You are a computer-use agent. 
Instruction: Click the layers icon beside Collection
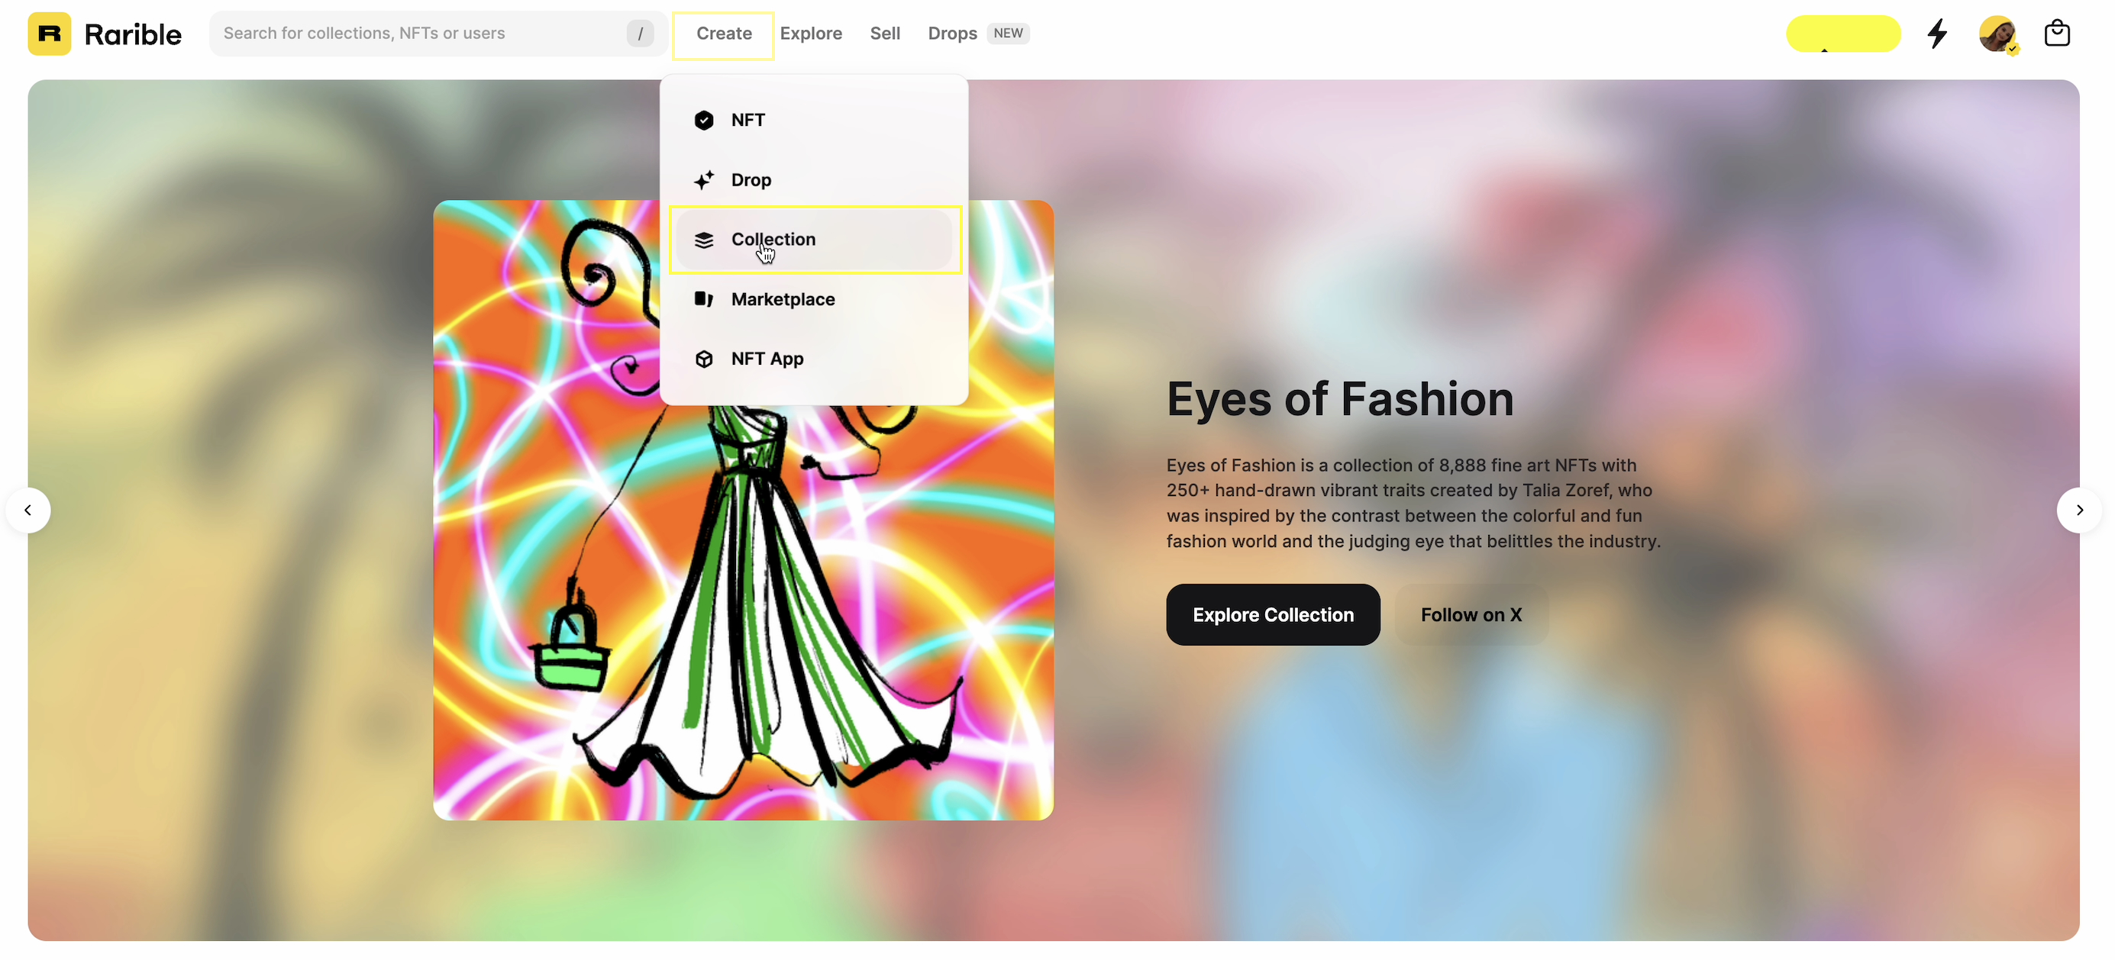[704, 240]
